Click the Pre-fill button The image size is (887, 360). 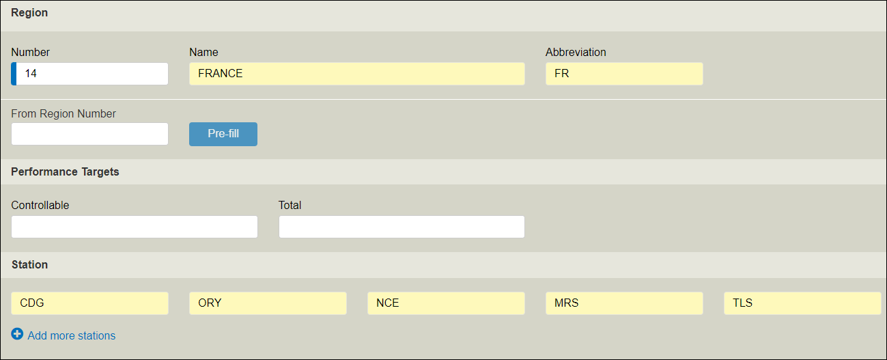click(x=223, y=134)
